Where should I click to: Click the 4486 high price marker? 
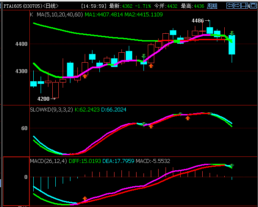[x=201, y=21]
